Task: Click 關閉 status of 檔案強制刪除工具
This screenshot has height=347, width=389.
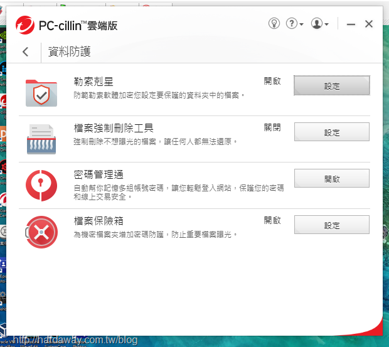Action: click(272, 127)
